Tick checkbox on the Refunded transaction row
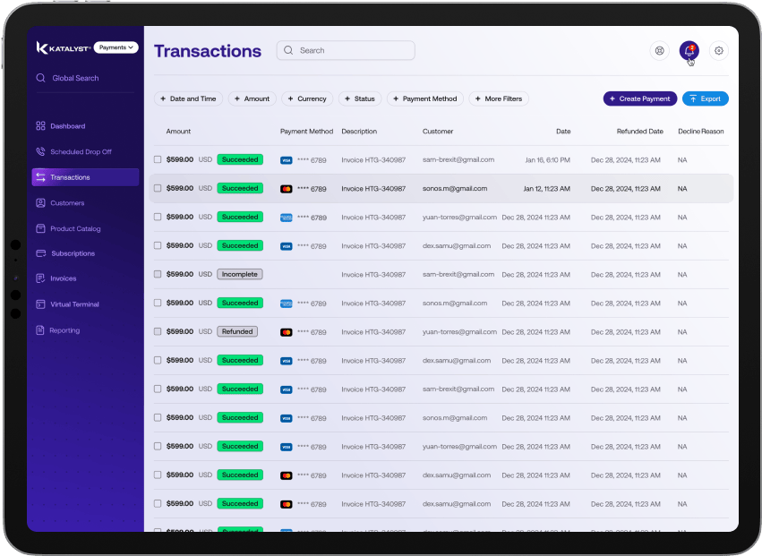 [158, 331]
